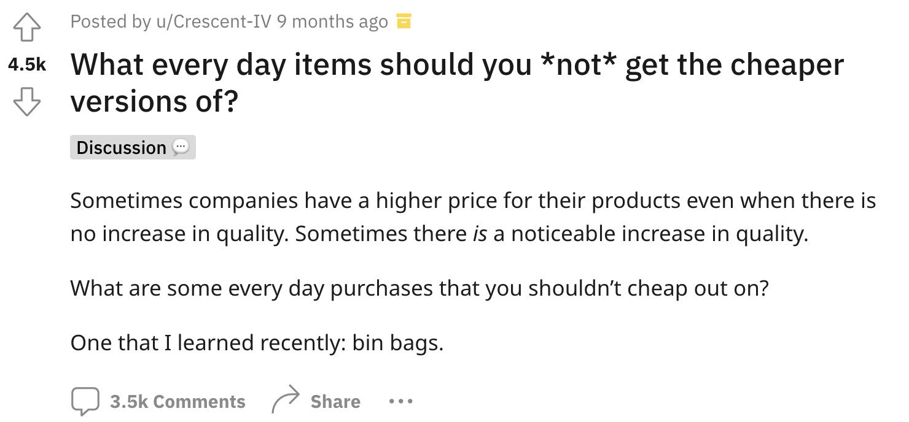Click the '9 months ago' timestamp
Image resolution: width=909 pixels, height=422 pixels.
pos(332,21)
